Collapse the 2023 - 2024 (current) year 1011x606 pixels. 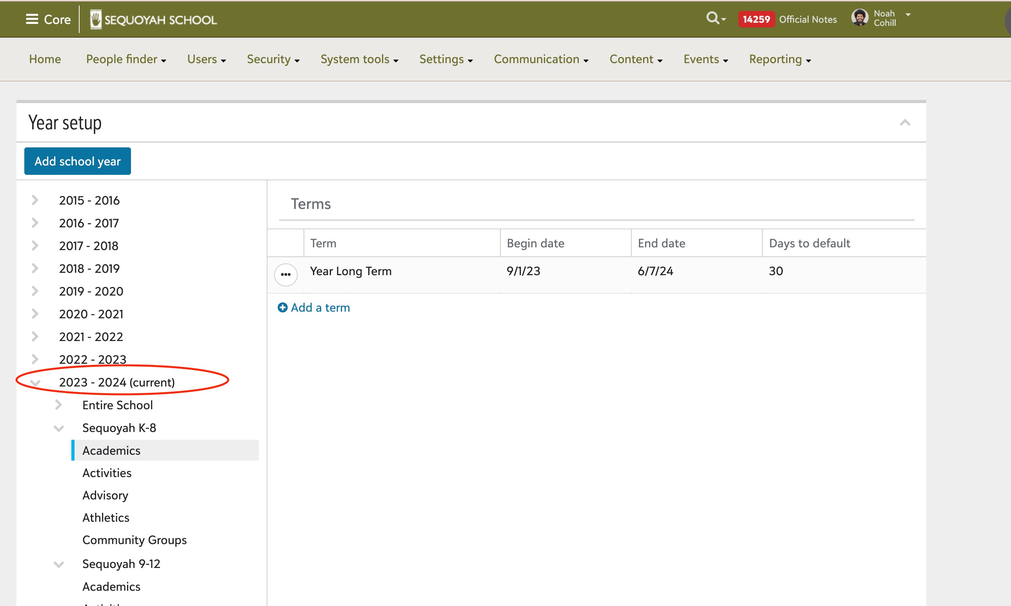click(x=35, y=383)
